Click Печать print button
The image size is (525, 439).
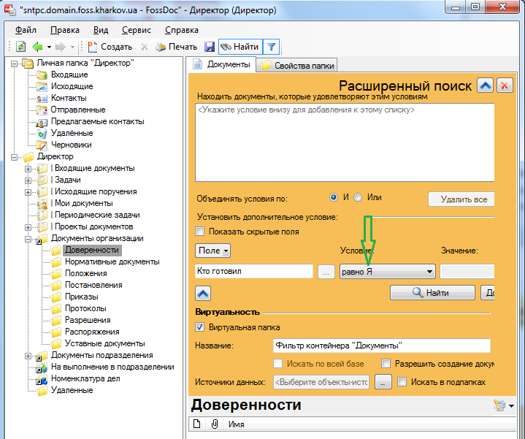(177, 47)
